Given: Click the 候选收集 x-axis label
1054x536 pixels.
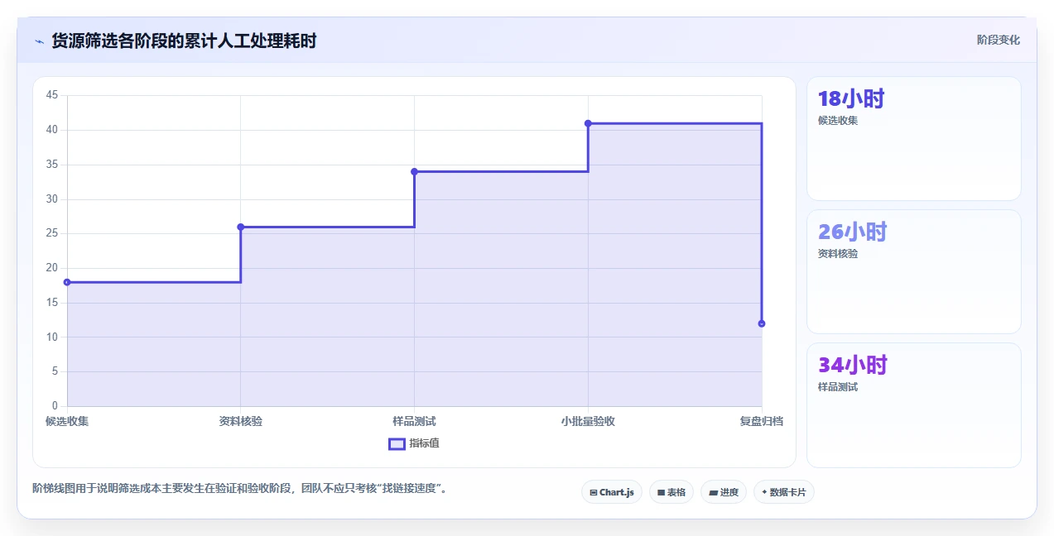Looking at the screenshot, I should pyautogui.click(x=67, y=421).
